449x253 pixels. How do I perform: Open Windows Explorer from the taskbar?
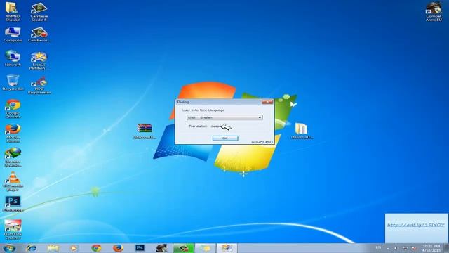click(x=53, y=248)
